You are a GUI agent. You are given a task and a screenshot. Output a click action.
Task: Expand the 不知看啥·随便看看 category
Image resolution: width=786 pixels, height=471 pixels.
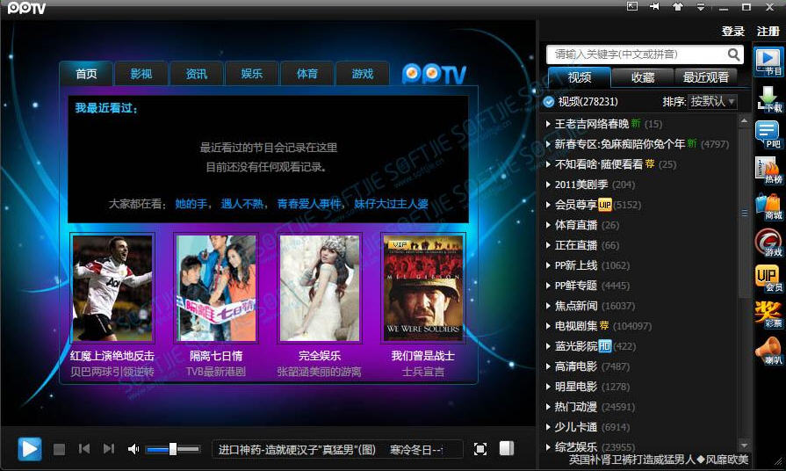547,164
